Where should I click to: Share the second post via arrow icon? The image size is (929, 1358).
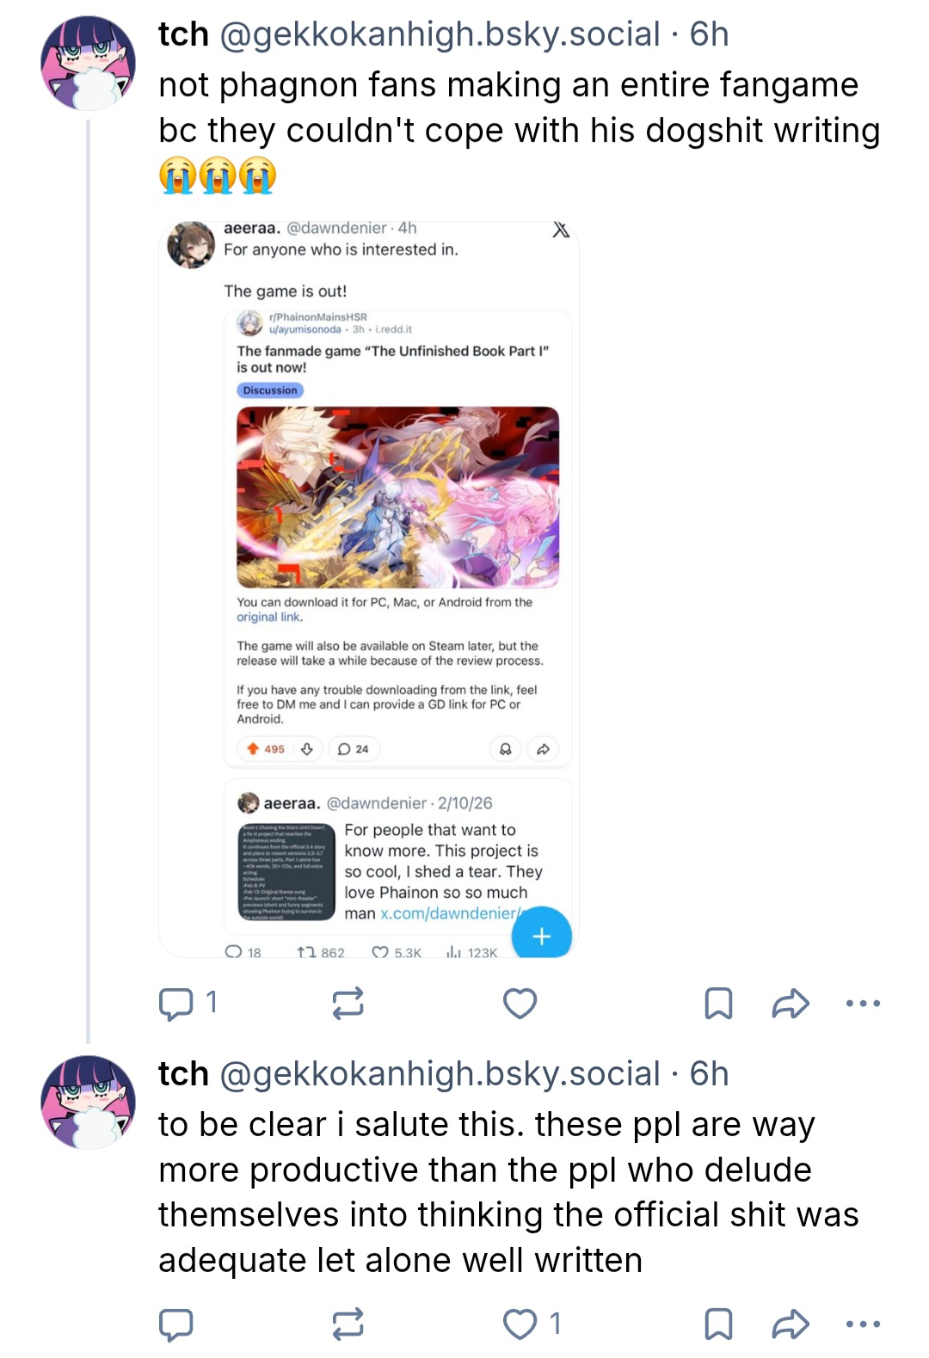pyautogui.click(x=791, y=1324)
